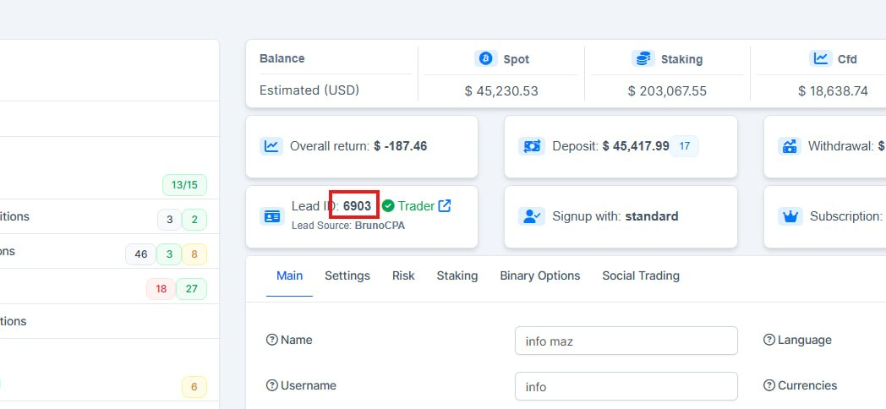Viewport: 886px width, 409px height.
Task: Click the gray badge 3 beside green 2
Action: click(x=170, y=220)
